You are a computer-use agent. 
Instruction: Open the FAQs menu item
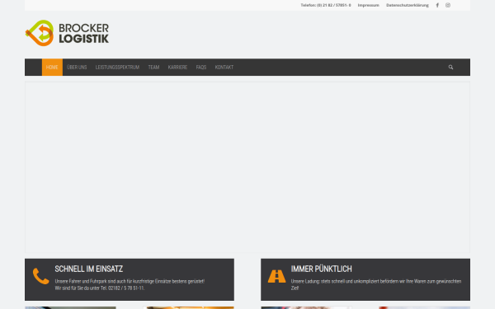[201, 68]
